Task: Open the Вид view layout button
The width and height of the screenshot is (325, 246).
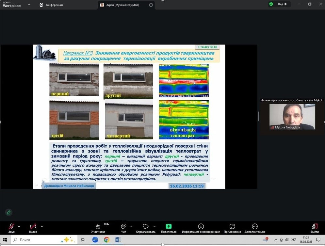Action: (283, 4)
